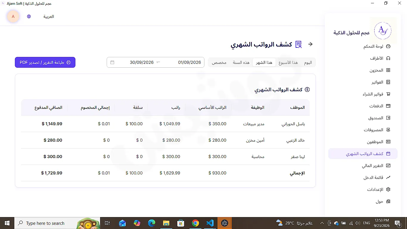Open the calendar icon in the date range field
The height and width of the screenshot is (229, 407).
(x=112, y=63)
